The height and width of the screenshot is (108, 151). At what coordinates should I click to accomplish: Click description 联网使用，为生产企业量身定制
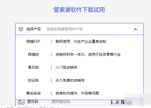(x=81, y=41)
